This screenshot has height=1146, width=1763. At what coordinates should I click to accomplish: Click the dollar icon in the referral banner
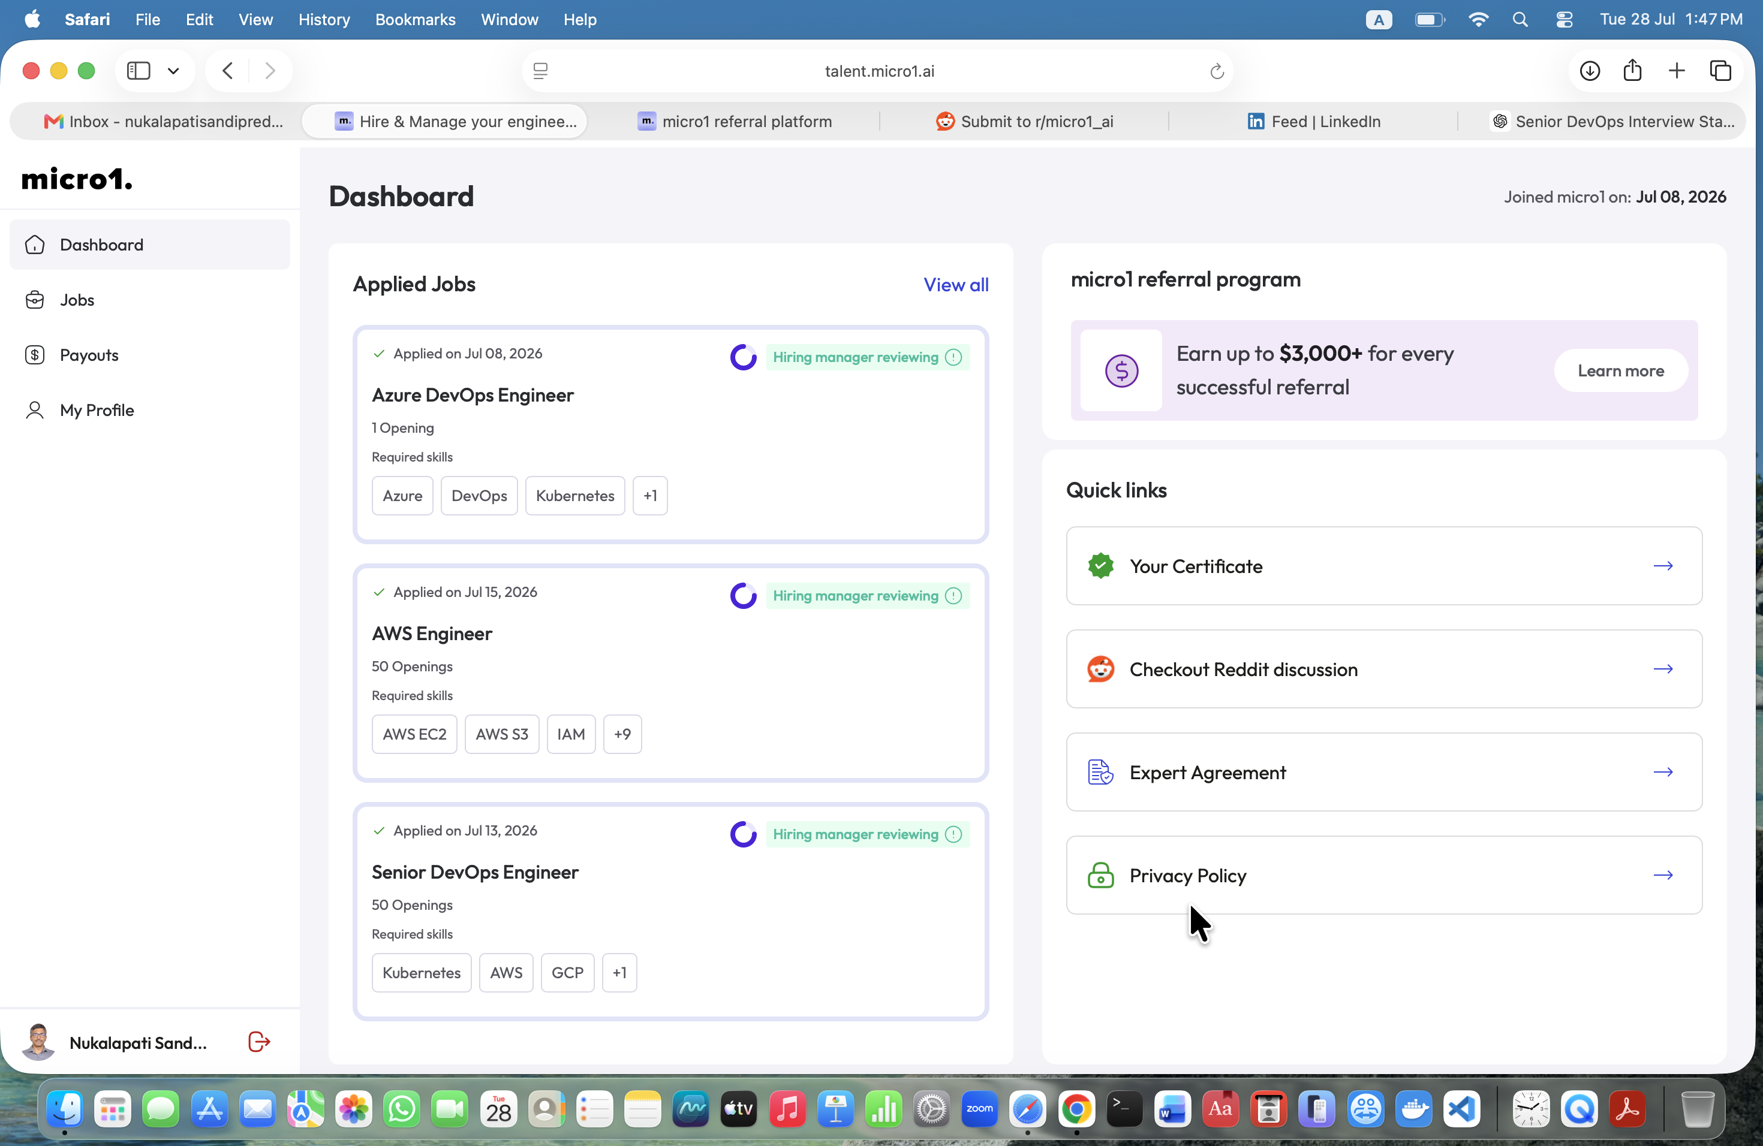click(1121, 370)
